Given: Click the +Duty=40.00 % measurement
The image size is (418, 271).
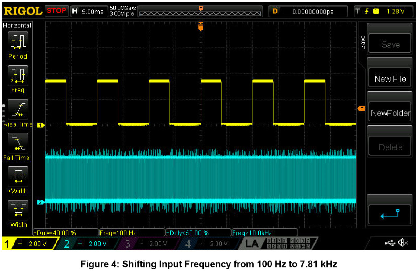Looking at the screenshot, I should pos(65,232).
